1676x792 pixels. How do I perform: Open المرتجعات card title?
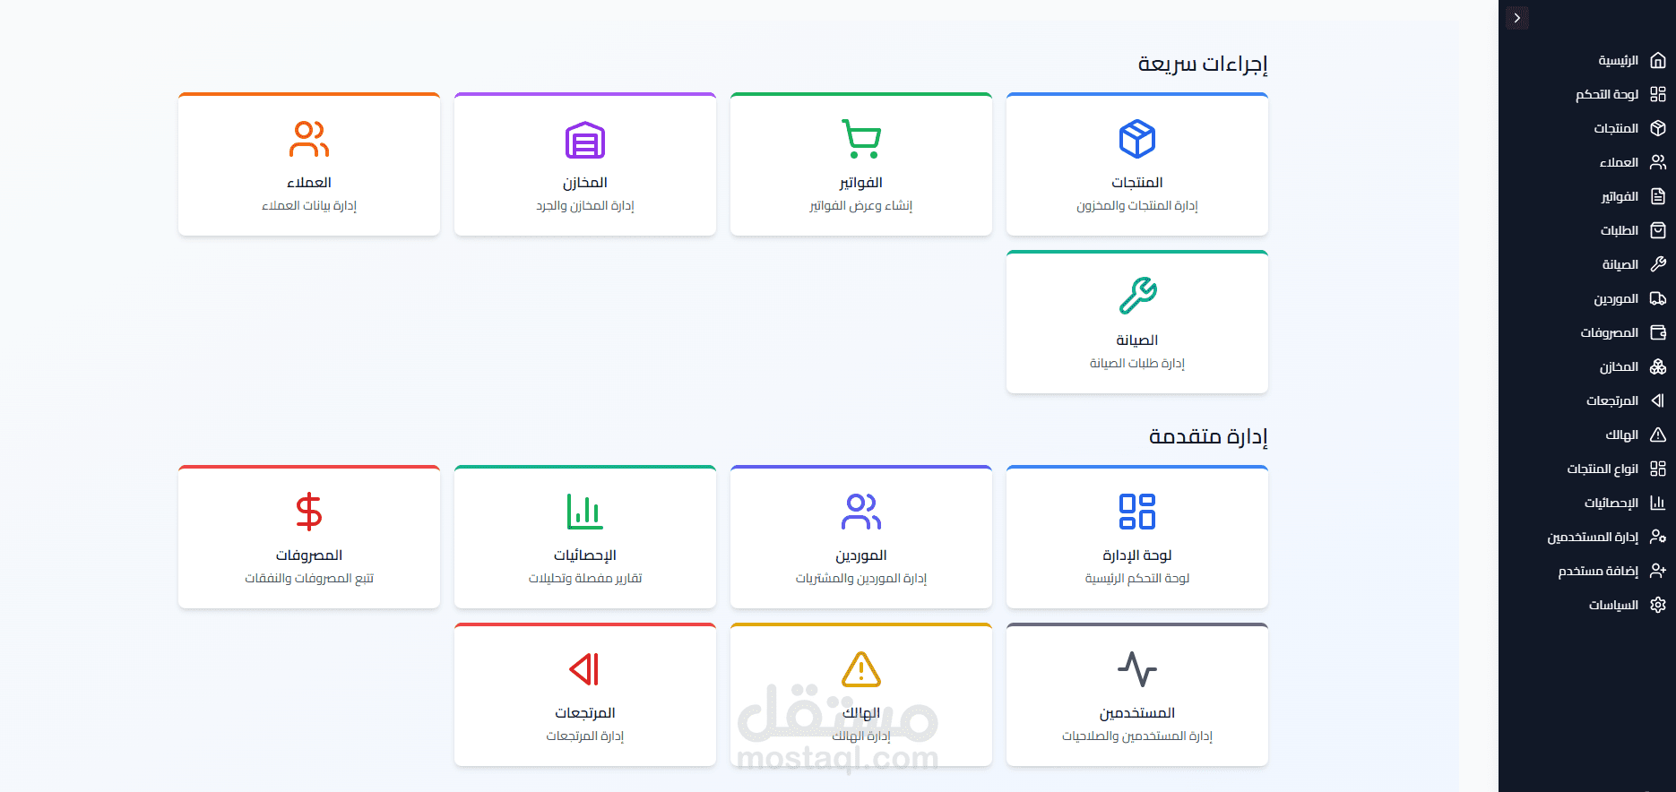pyautogui.click(x=585, y=713)
